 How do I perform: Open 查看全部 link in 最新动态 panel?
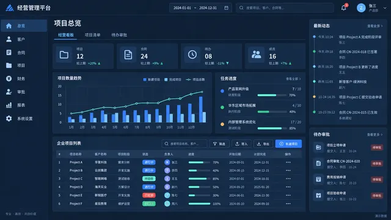375,26
